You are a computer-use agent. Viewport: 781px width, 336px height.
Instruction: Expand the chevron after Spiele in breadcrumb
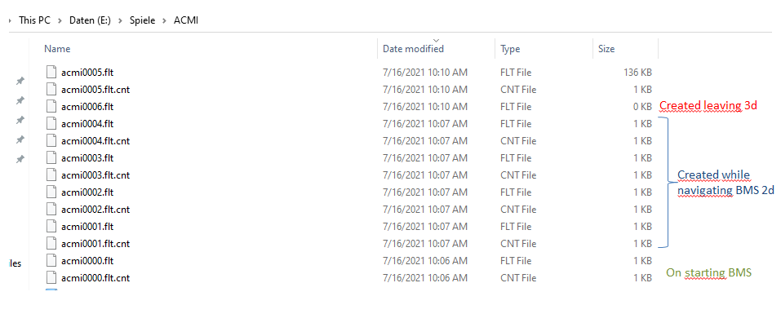[x=164, y=20]
